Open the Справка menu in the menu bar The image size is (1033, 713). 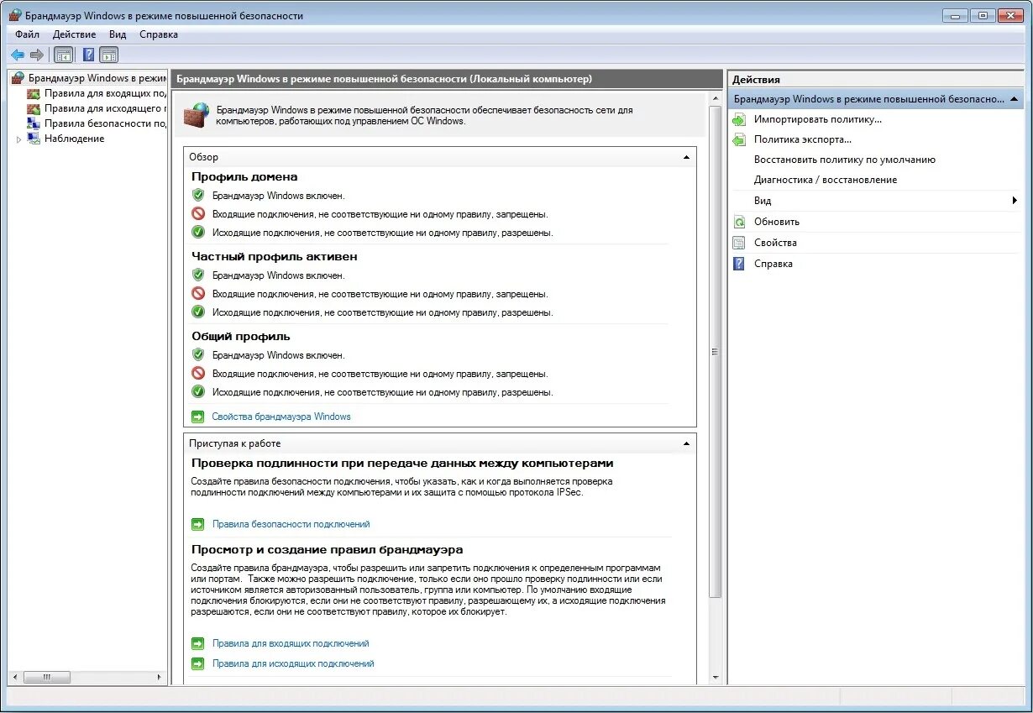pyautogui.click(x=158, y=34)
